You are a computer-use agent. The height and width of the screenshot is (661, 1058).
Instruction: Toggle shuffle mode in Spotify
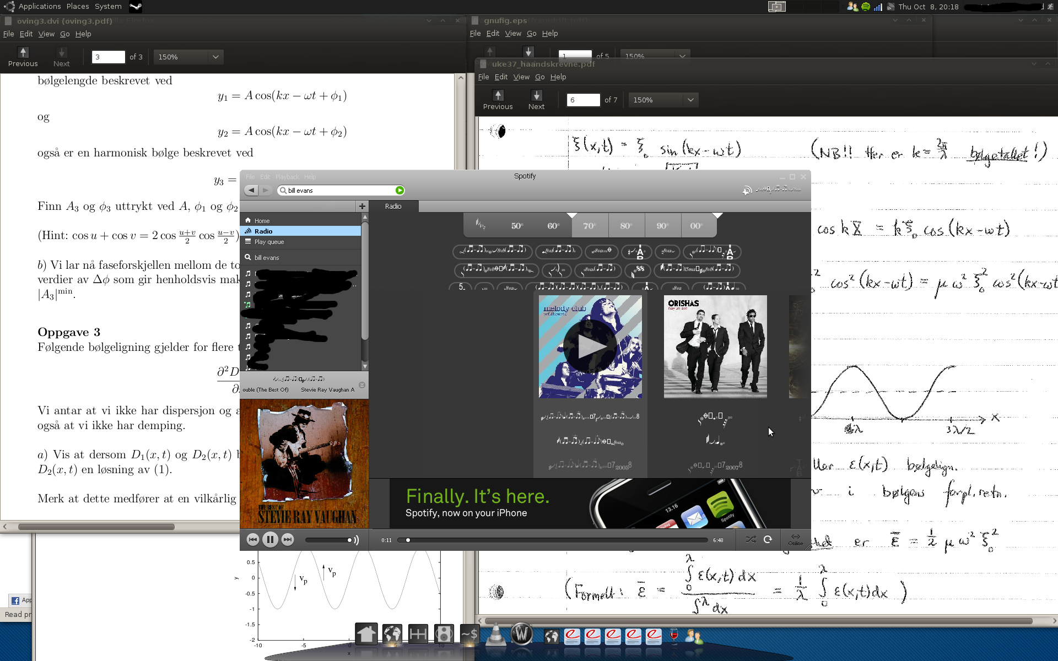[x=751, y=540]
